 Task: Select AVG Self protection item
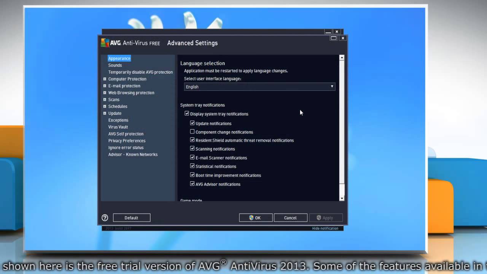click(126, 134)
